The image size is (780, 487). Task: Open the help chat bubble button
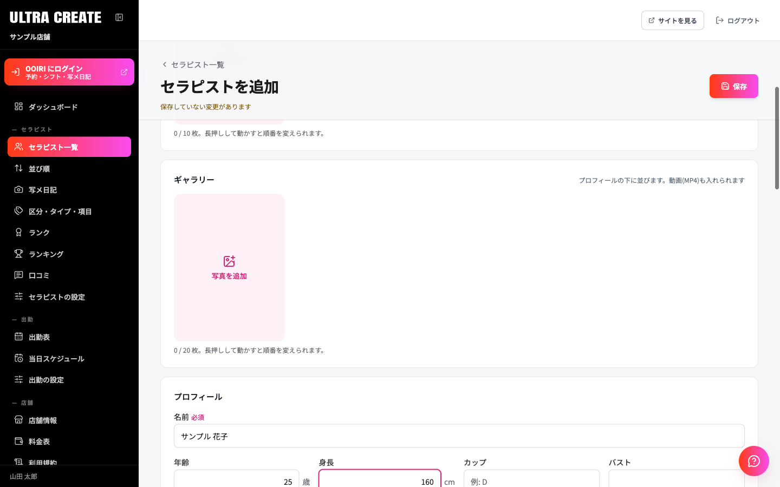[754, 461]
